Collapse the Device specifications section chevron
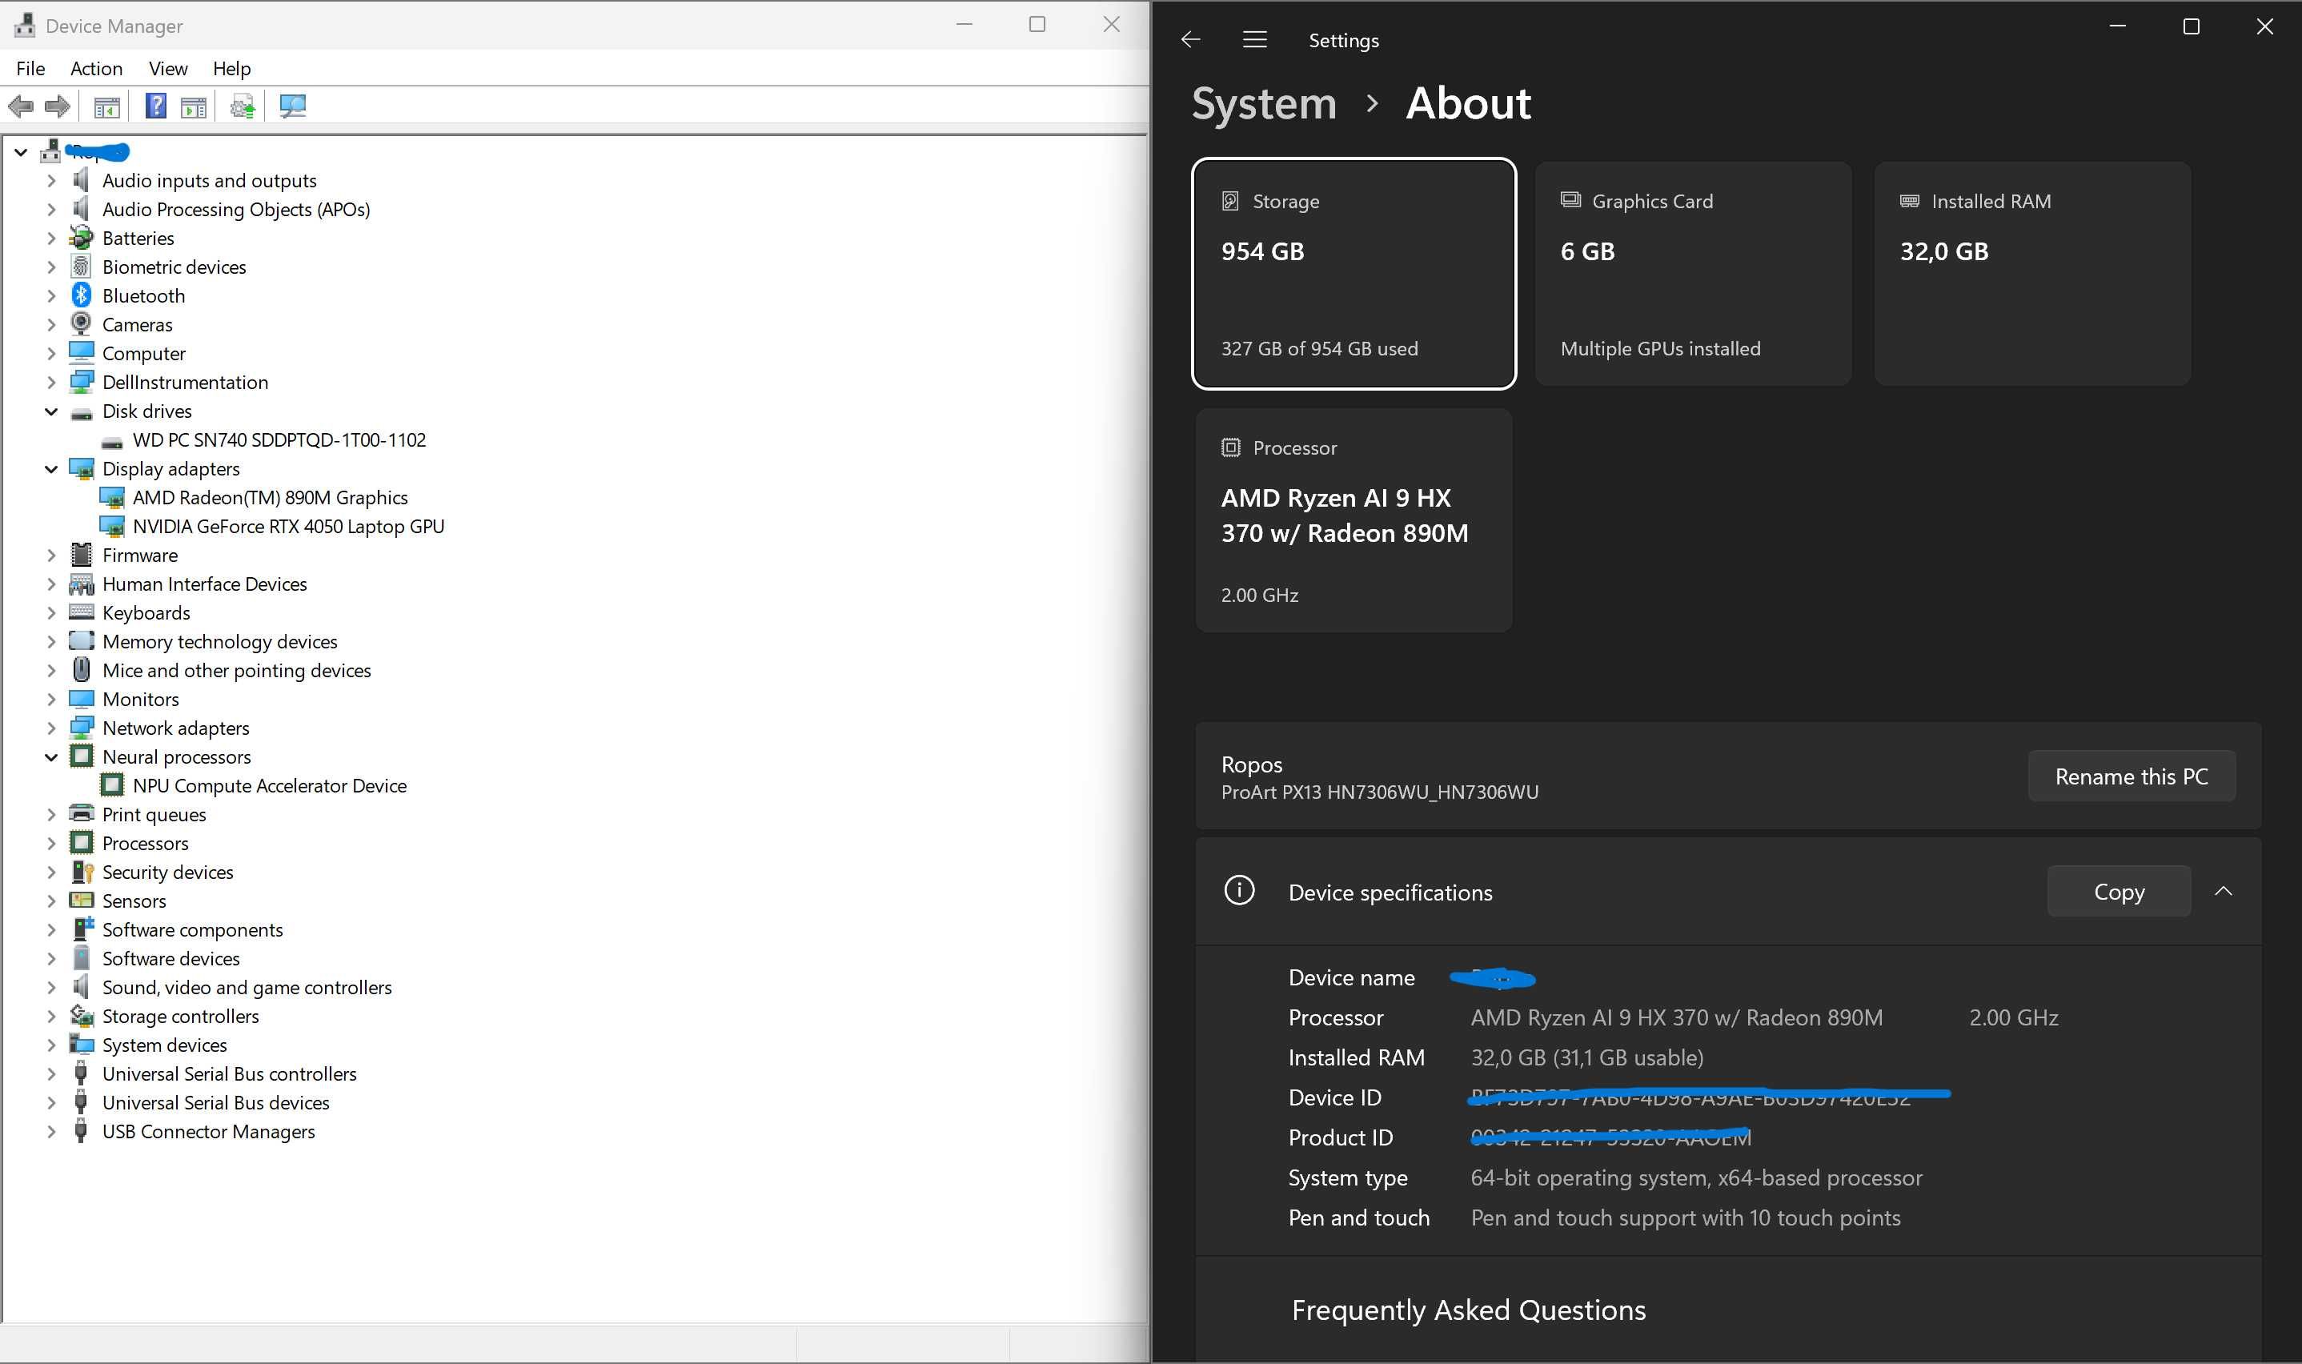Screen dimensions: 2302x1364 point(2223,891)
